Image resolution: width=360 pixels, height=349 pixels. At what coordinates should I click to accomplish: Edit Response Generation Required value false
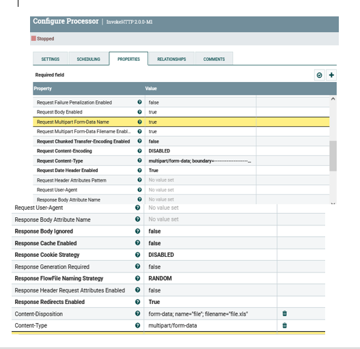pos(210,266)
